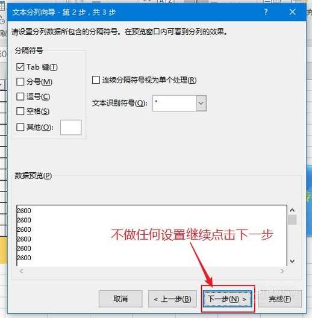Enable the 分号 (semicolon) delimiter checkbox

(x=20, y=82)
